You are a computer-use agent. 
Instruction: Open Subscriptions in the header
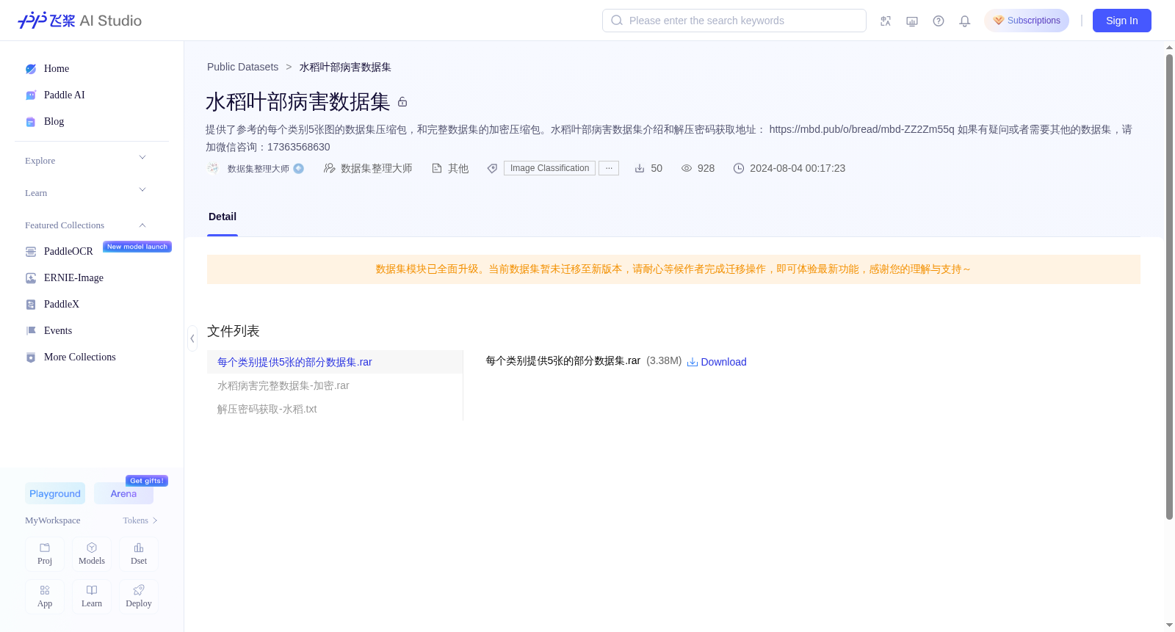(1027, 21)
